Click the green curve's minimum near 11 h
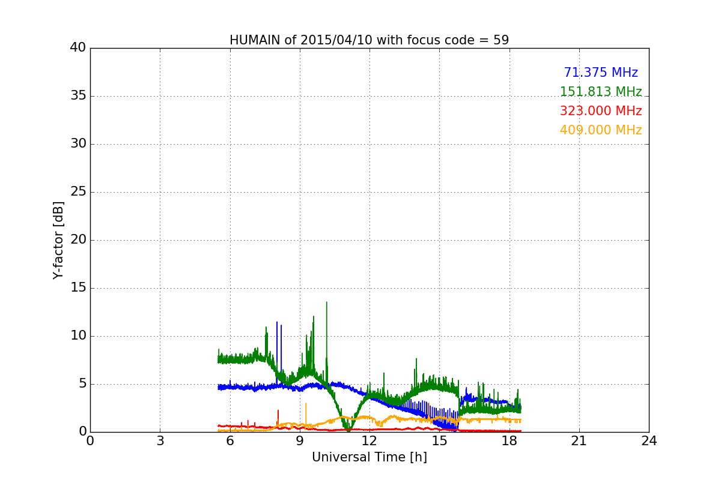Image resolution: width=721 pixels, height=480 pixels. tap(348, 428)
